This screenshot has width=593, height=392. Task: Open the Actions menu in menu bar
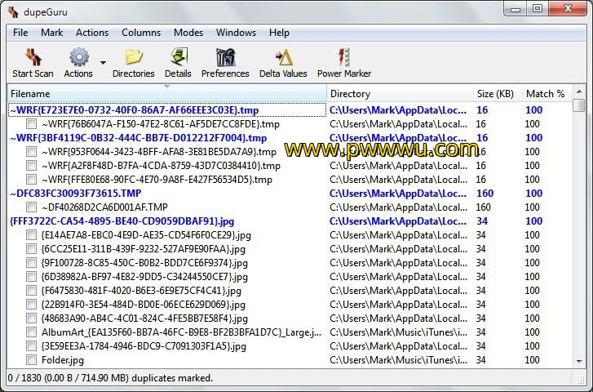(x=92, y=33)
